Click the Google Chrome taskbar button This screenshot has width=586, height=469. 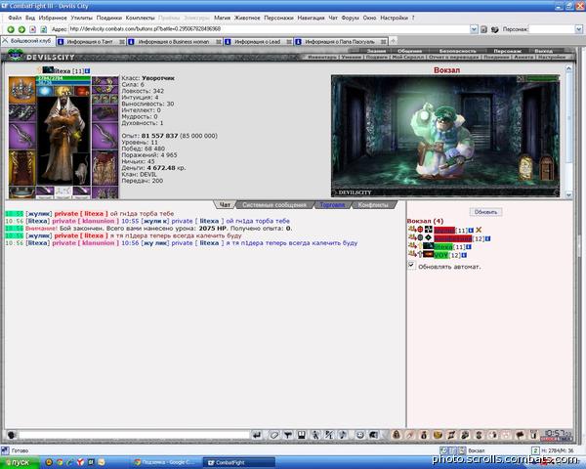point(166,462)
